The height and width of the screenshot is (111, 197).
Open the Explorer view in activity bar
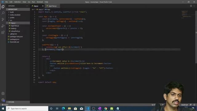click(x=3, y=6)
